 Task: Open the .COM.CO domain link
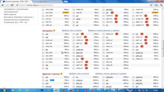pos(139,53)
